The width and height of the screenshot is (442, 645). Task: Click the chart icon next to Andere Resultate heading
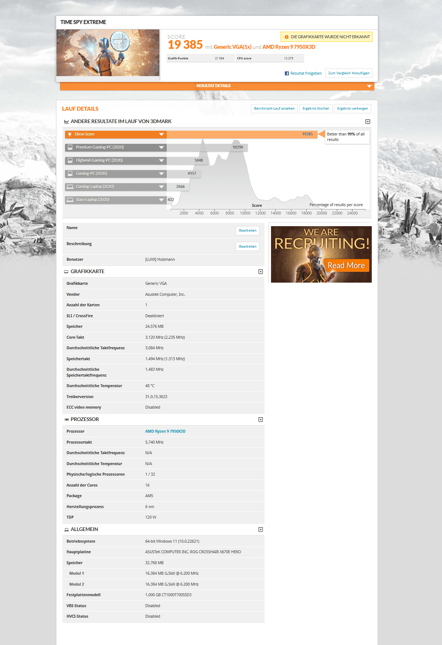tap(67, 122)
